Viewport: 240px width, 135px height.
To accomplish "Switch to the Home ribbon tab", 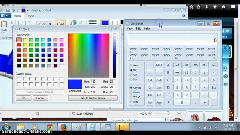I will click(18, 16).
